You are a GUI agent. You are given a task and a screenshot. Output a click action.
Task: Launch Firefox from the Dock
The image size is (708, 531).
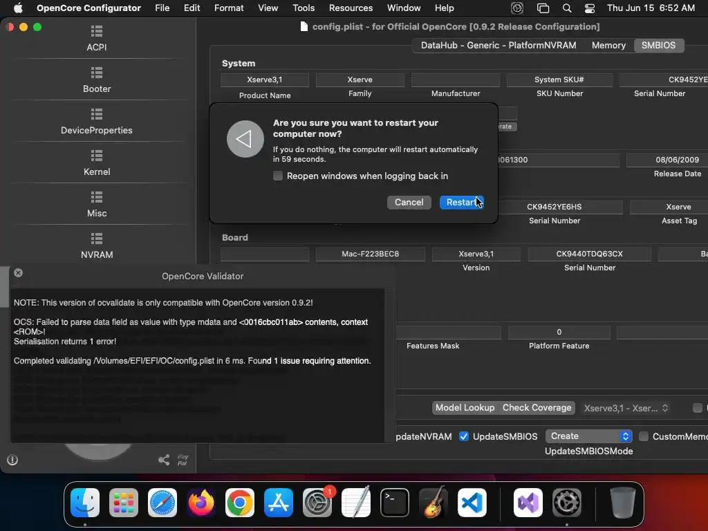click(x=201, y=503)
